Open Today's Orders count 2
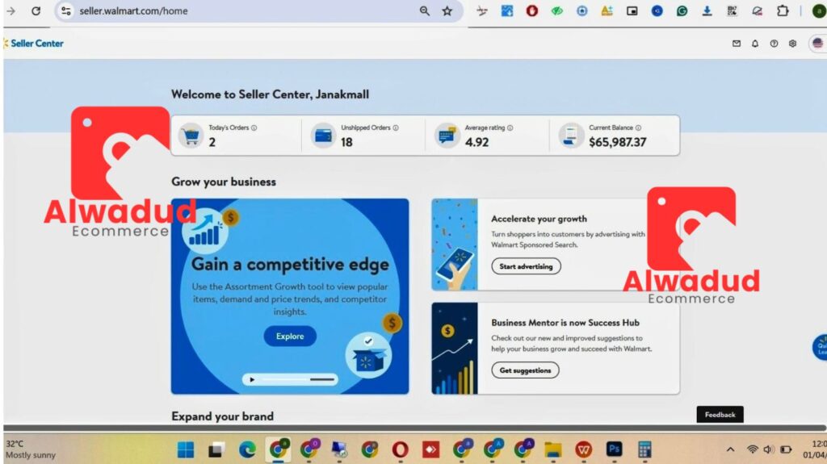The image size is (827, 464). [x=212, y=142]
